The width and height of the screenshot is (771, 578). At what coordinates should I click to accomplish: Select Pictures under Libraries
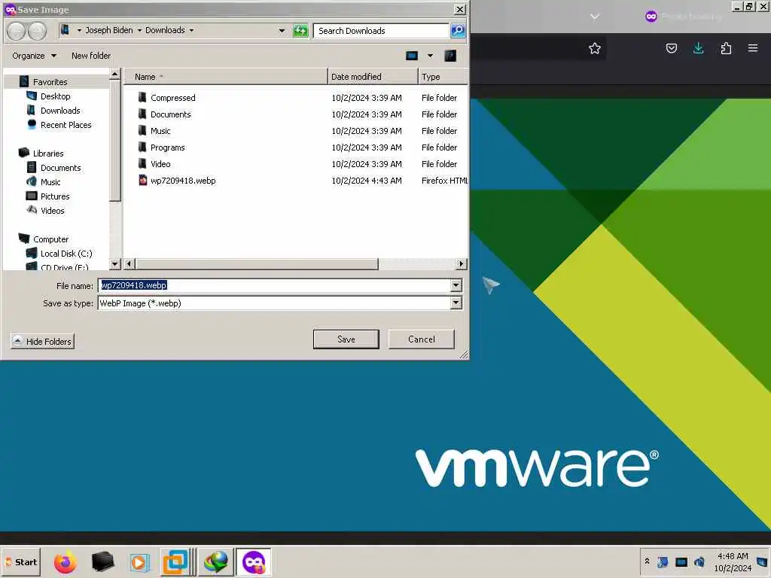(54, 196)
